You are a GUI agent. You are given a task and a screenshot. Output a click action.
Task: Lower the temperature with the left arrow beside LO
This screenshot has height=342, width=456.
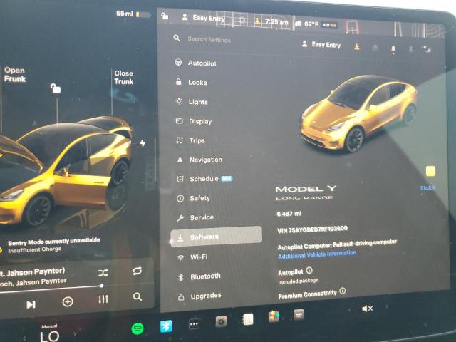[x=24, y=338]
